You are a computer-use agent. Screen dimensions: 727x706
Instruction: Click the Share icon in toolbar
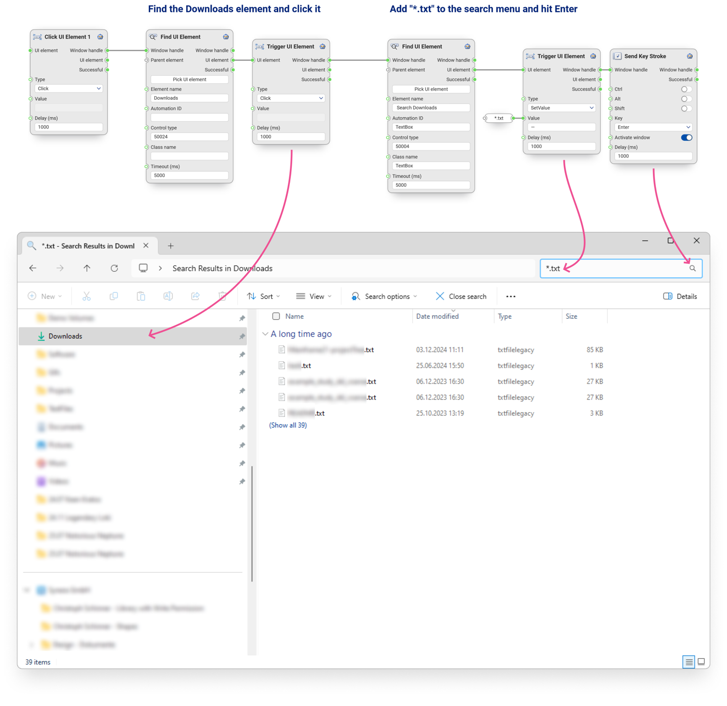[x=195, y=296]
